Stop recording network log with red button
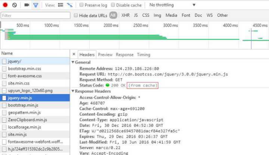The image size is (269, 155). [5, 5]
